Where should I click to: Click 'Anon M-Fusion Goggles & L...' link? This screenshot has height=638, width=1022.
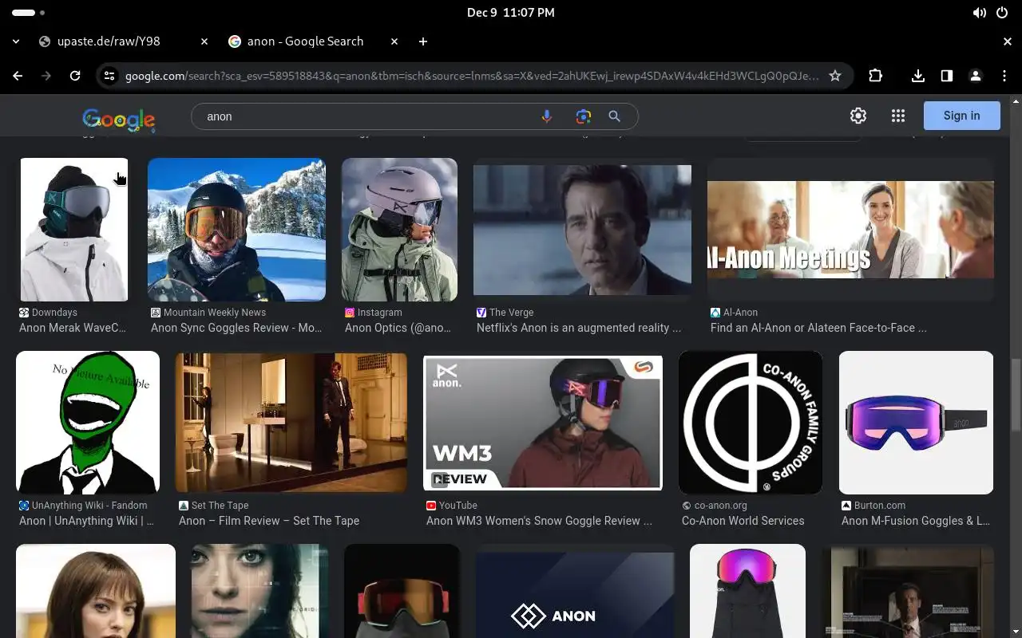916,521
